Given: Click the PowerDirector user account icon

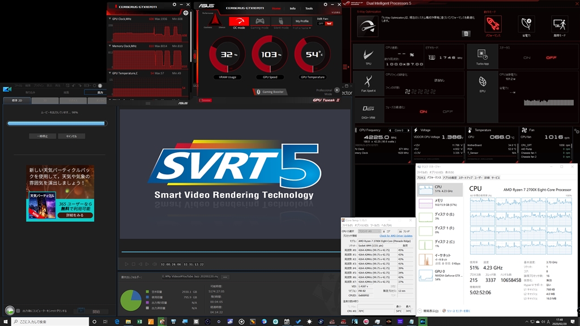Looking at the screenshot, I should [x=100, y=86].
